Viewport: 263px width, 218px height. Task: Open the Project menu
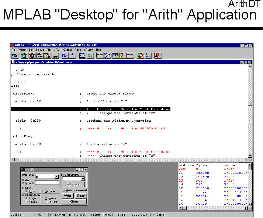pyautogui.click(x=22, y=50)
